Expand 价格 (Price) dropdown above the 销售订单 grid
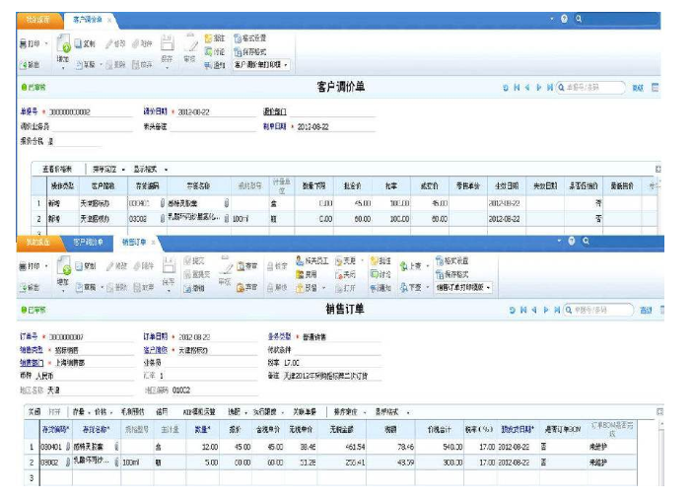The height and width of the screenshot is (499, 692). click(x=111, y=412)
